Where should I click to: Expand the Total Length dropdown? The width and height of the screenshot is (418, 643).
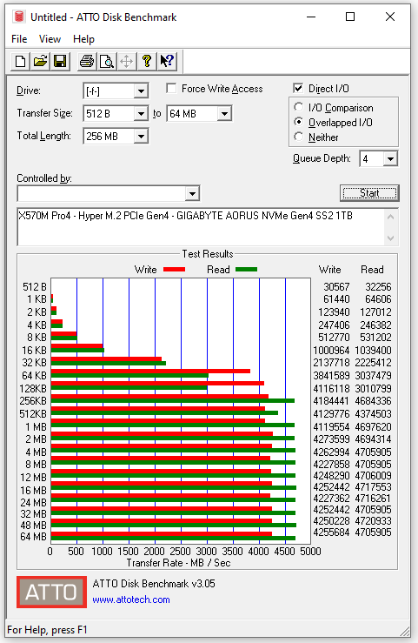pyautogui.click(x=141, y=136)
